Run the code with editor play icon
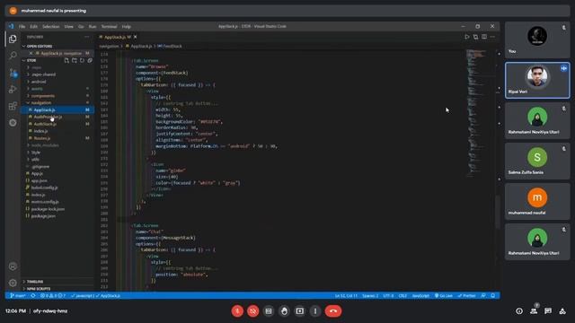575x323 pixels. point(467,37)
